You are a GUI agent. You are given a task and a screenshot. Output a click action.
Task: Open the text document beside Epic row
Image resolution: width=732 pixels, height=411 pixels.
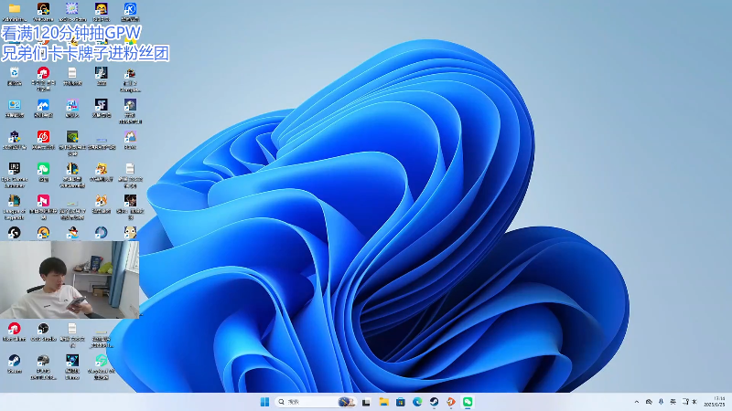pos(130,168)
